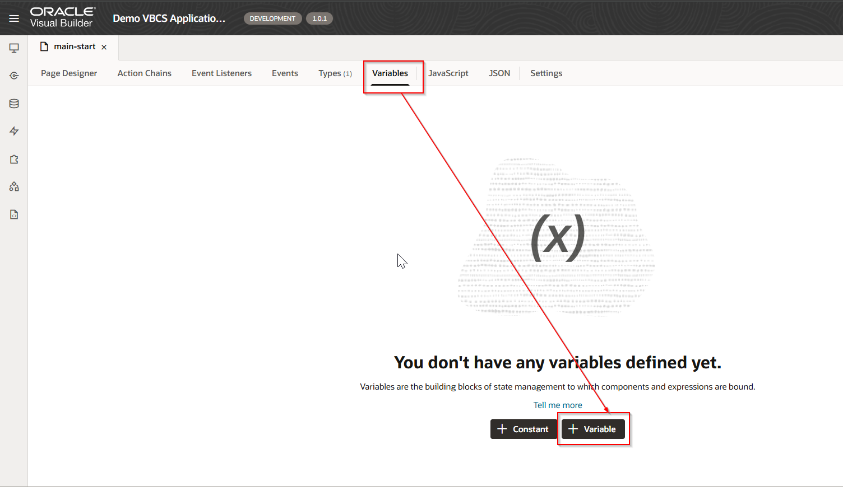Open the Action Chains tab

click(145, 73)
